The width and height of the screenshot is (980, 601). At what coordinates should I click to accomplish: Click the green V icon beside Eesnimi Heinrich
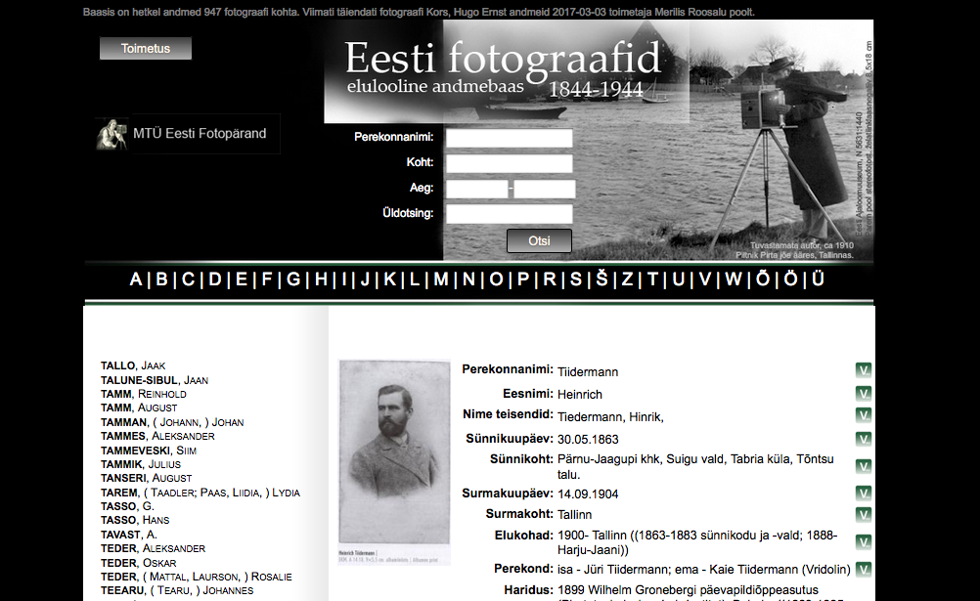click(864, 394)
